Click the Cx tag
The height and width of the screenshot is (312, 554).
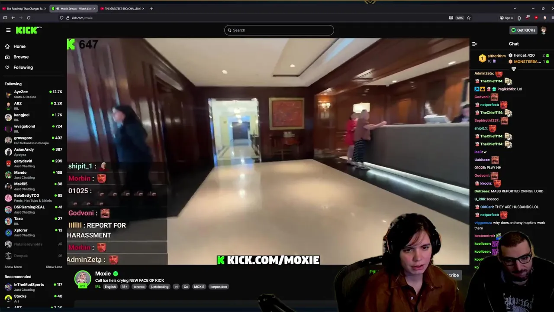click(186, 287)
